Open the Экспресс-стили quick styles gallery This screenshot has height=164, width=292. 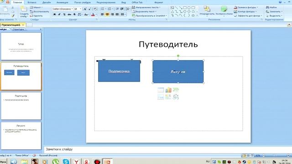[224, 11]
